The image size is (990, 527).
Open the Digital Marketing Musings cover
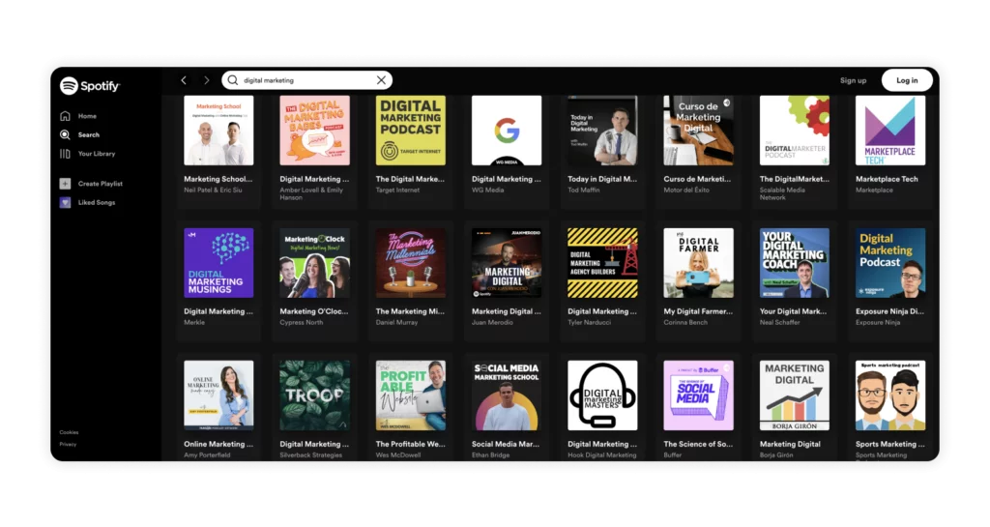(218, 263)
